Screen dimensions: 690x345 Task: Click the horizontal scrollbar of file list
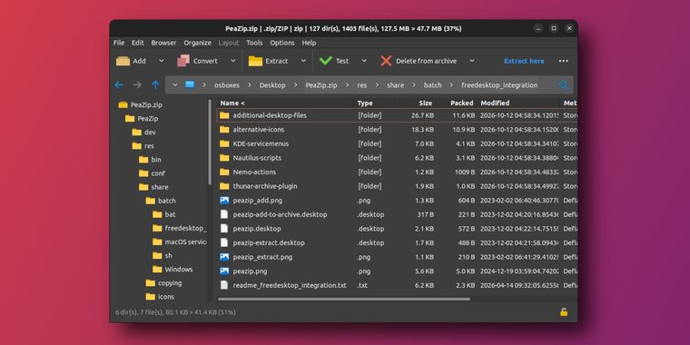[x=344, y=300]
